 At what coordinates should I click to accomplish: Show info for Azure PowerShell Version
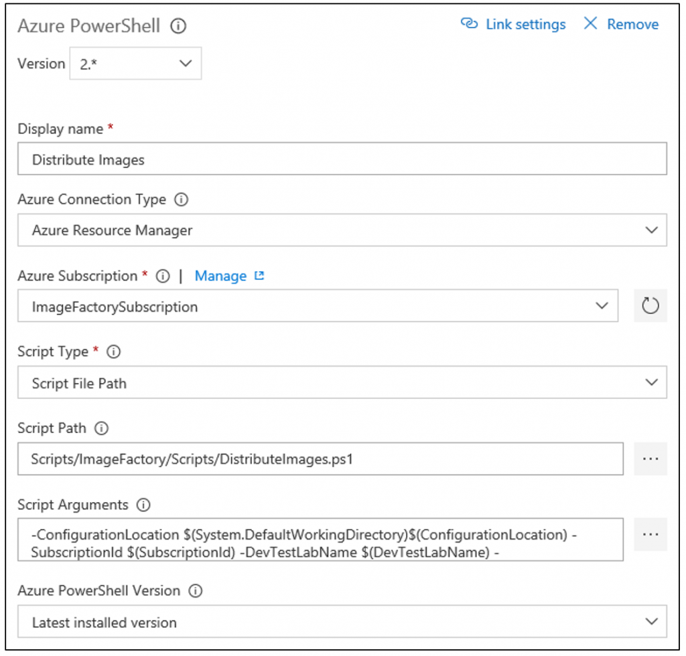[x=195, y=591]
